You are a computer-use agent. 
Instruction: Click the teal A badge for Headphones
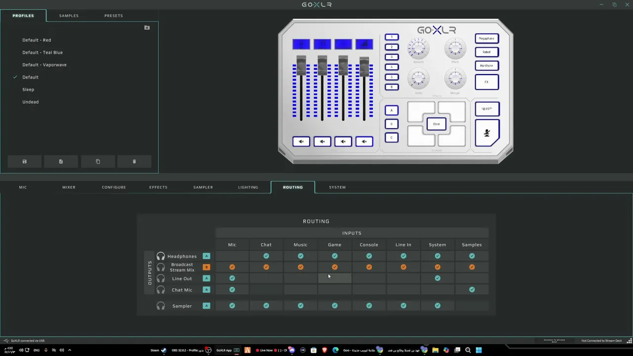click(206, 256)
